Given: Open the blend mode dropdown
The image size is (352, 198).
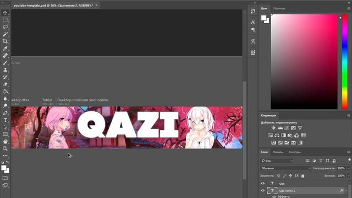Looking at the screenshot, I should 285,168.
